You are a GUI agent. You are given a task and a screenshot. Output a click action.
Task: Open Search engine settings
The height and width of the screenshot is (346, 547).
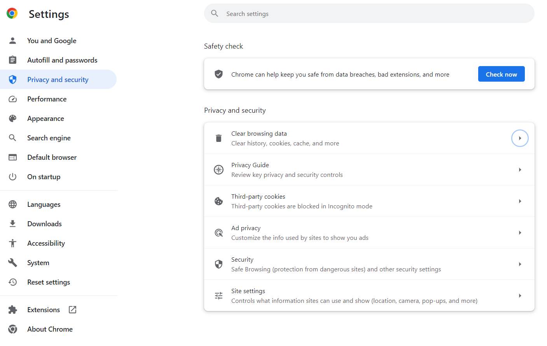(58, 138)
